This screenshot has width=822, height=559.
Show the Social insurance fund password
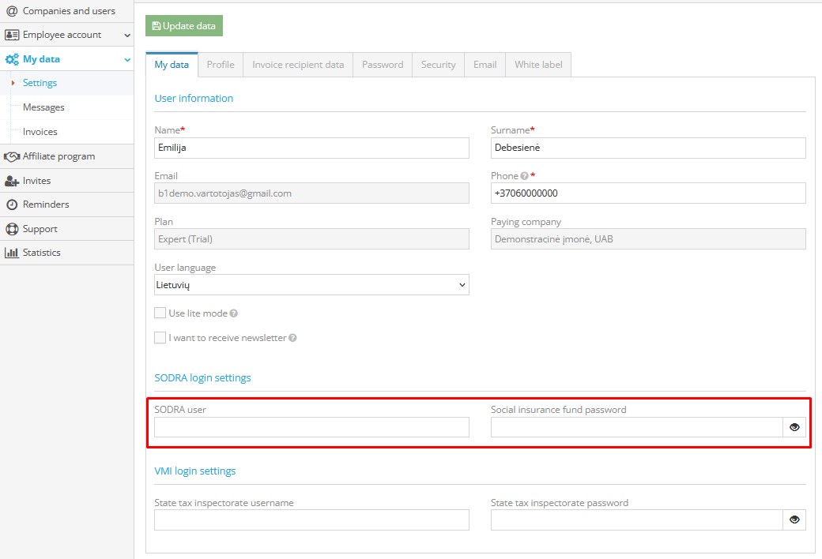coord(794,427)
